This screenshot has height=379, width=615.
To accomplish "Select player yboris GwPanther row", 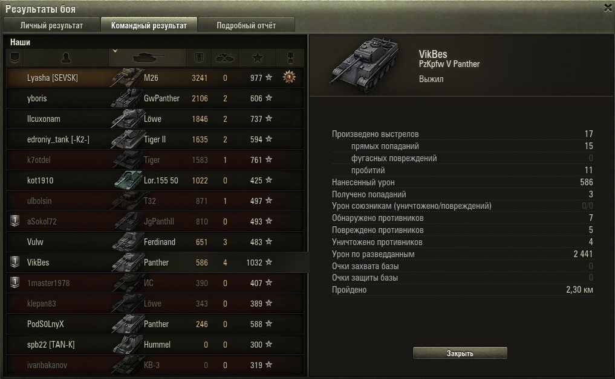I will click(155, 98).
